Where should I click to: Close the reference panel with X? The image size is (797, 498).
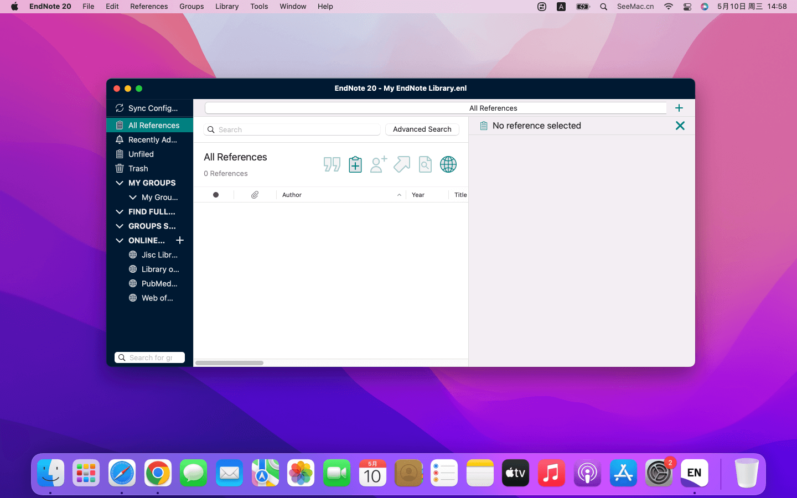pos(680,126)
